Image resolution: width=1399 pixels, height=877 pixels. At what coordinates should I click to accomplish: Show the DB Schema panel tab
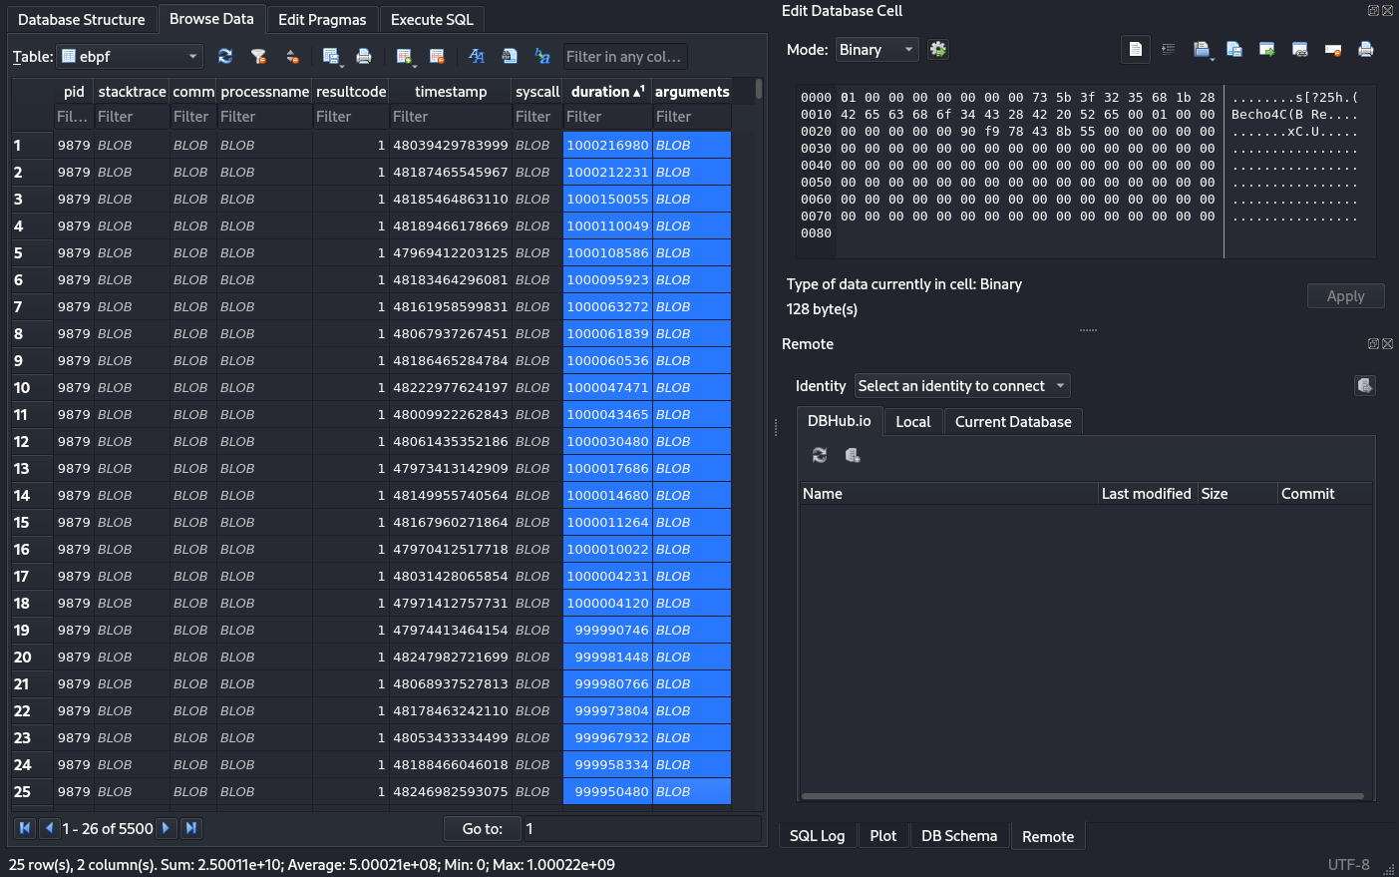[x=958, y=836]
